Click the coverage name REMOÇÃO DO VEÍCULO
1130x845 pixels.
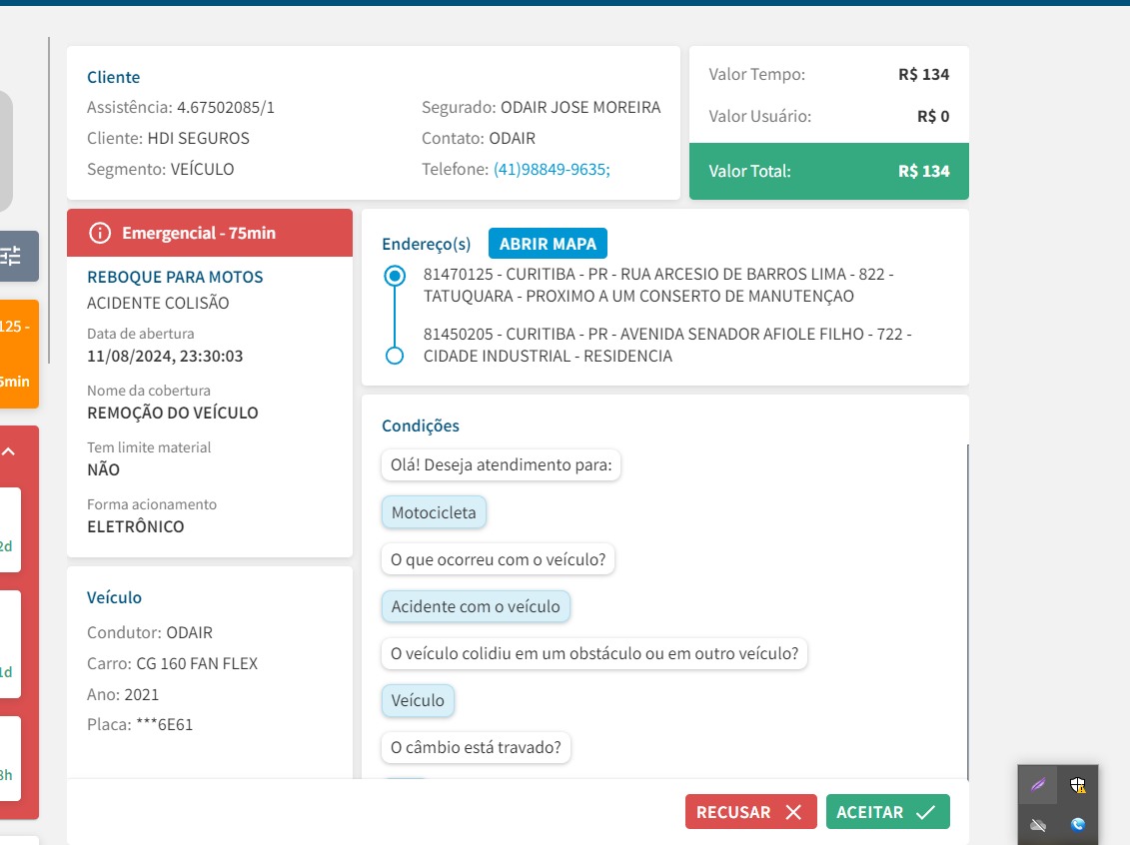click(x=172, y=413)
